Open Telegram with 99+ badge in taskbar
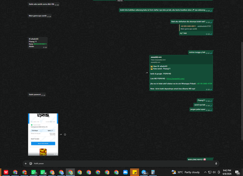Viewport: 243px width, 176px height. point(144,172)
